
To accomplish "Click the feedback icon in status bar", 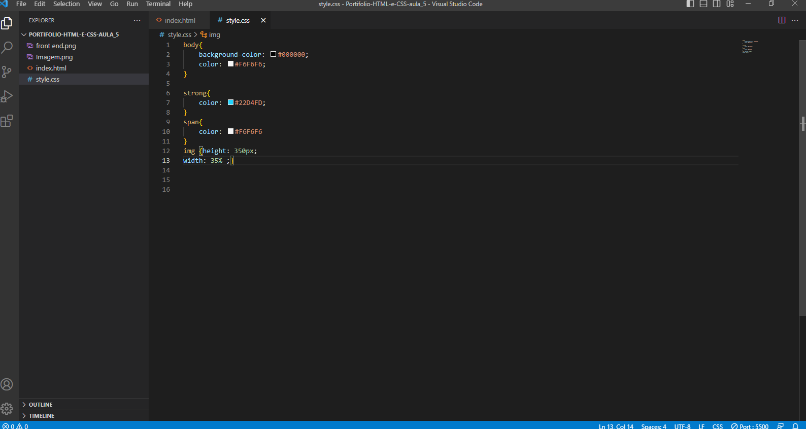I will tap(781, 426).
